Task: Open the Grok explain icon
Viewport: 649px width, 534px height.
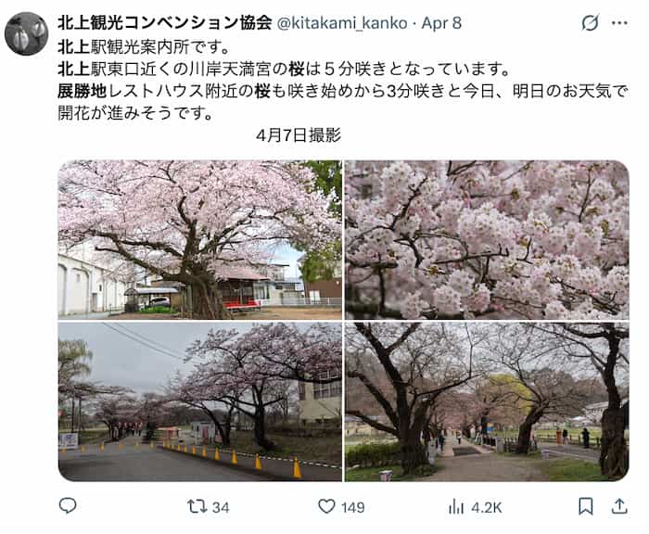Action: 590,23
